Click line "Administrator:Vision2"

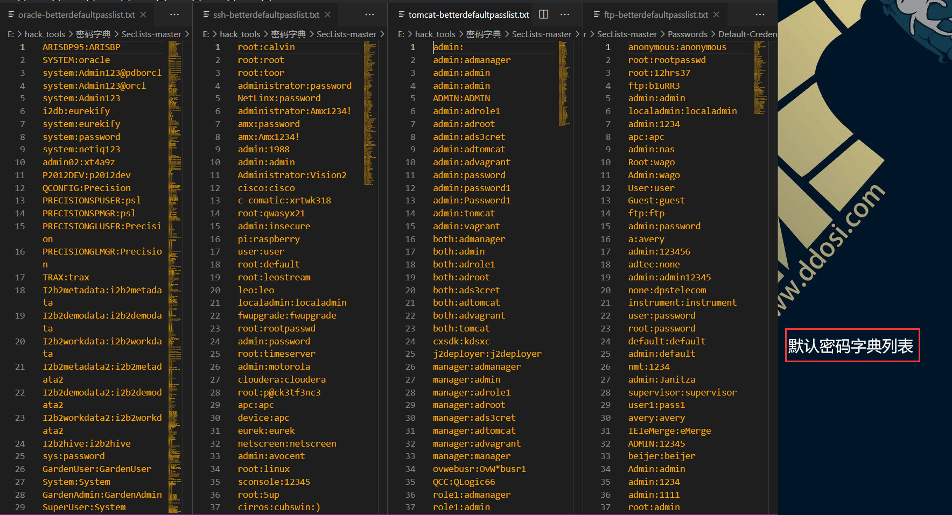click(292, 175)
